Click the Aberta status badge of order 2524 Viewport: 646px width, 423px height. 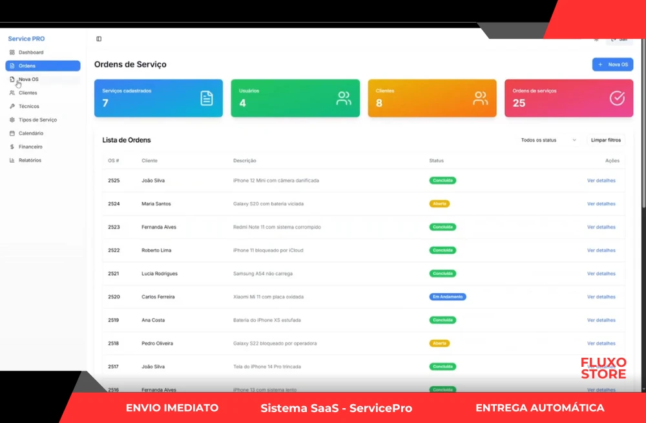[x=439, y=204]
